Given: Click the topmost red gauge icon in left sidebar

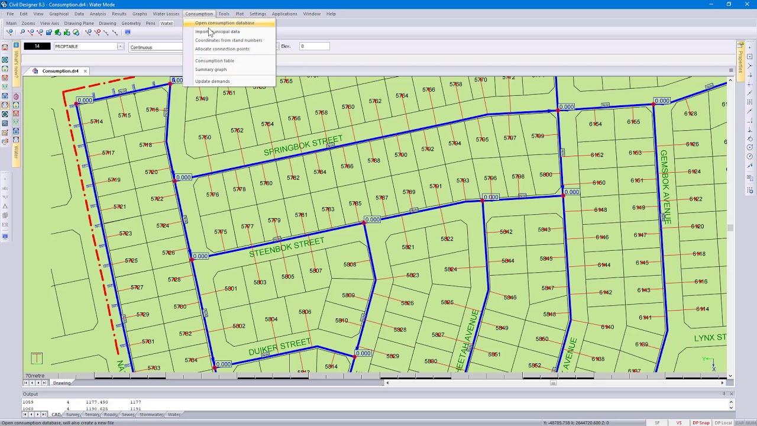Looking at the screenshot, I should 5,47.
